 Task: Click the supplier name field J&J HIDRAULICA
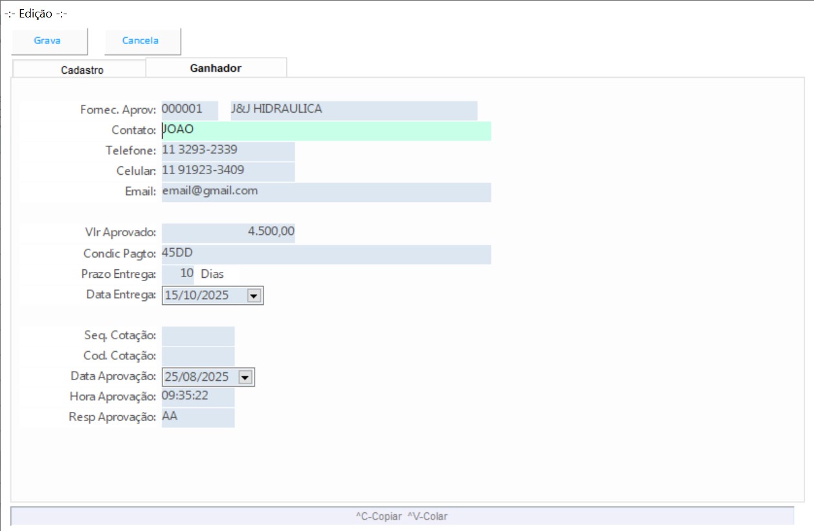pos(353,109)
